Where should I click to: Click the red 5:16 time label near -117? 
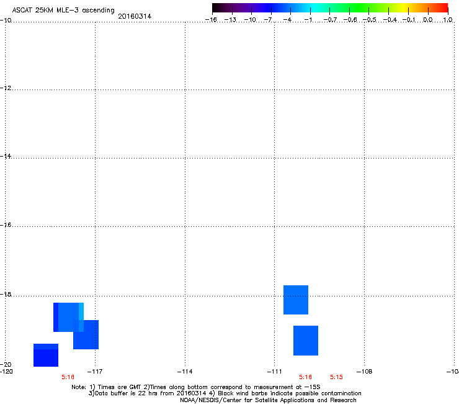[x=68, y=377]
